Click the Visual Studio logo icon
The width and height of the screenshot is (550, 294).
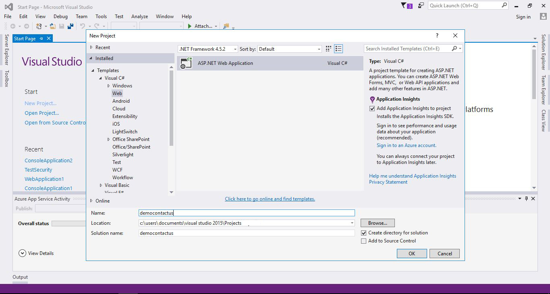click(x=8, y=7)
